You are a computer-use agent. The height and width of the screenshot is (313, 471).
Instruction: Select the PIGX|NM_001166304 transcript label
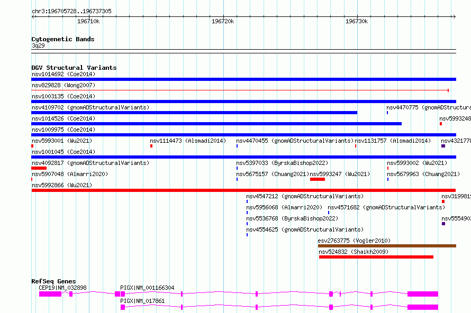tap(147, 288)
